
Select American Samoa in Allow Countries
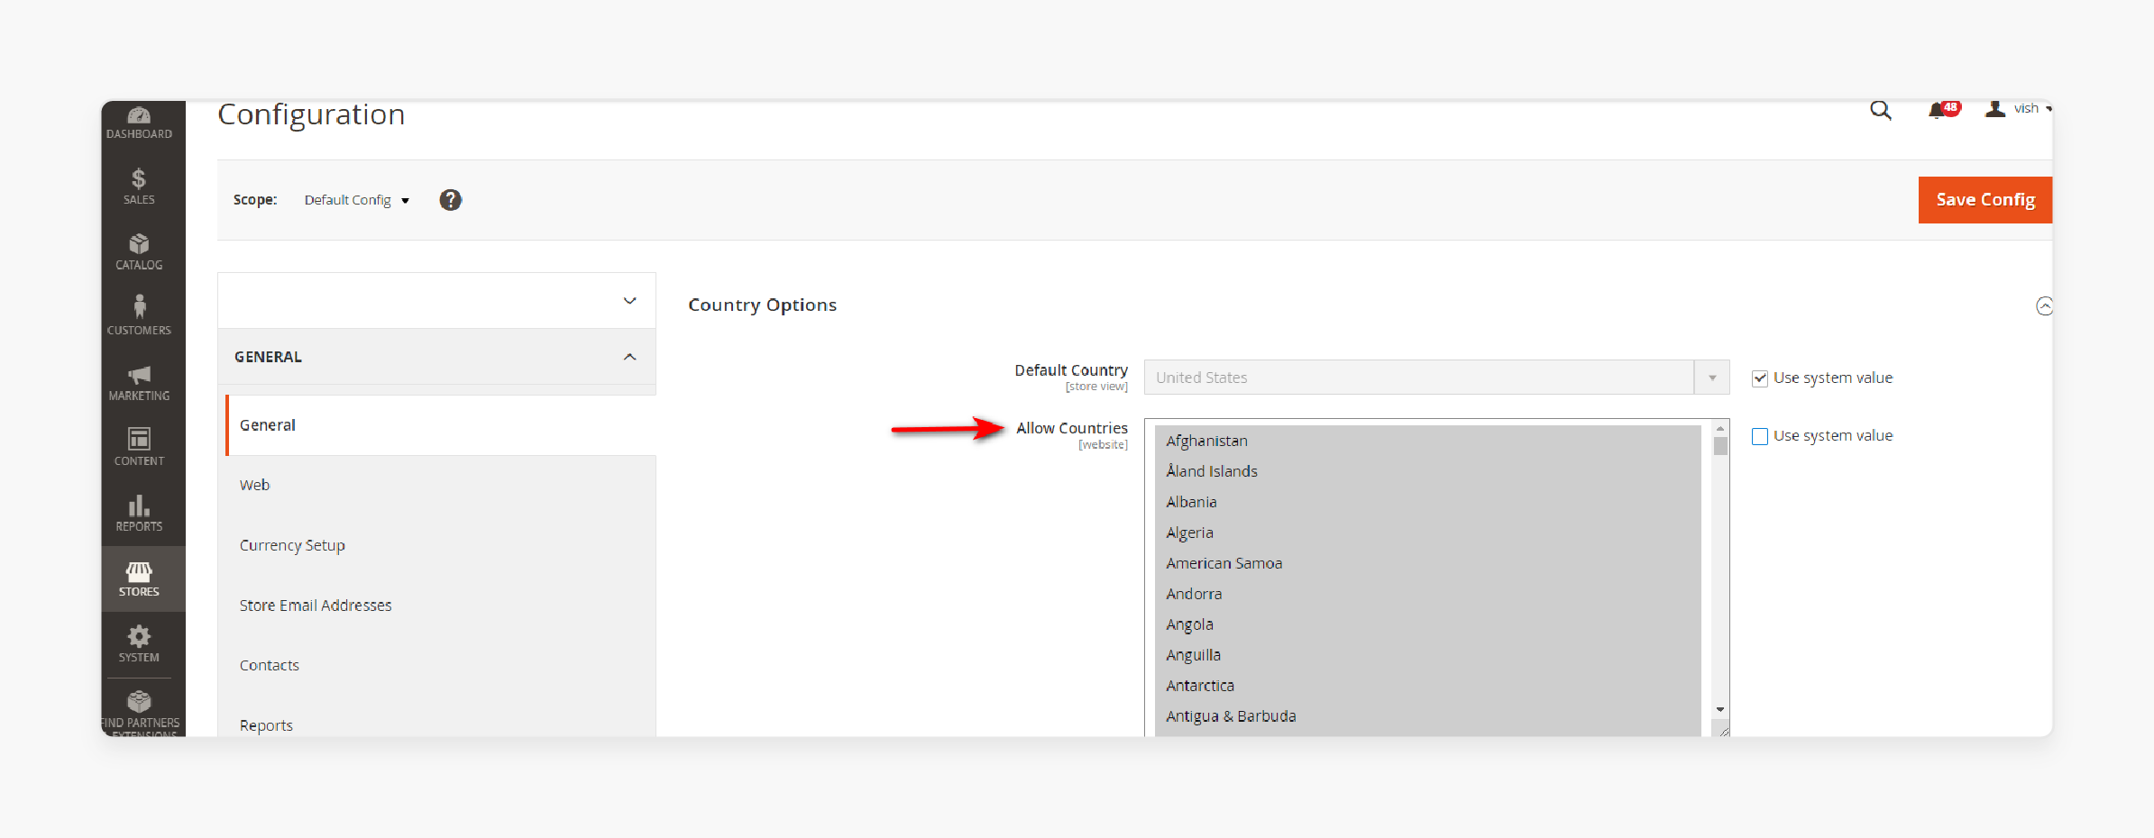tap(1427, 563)
